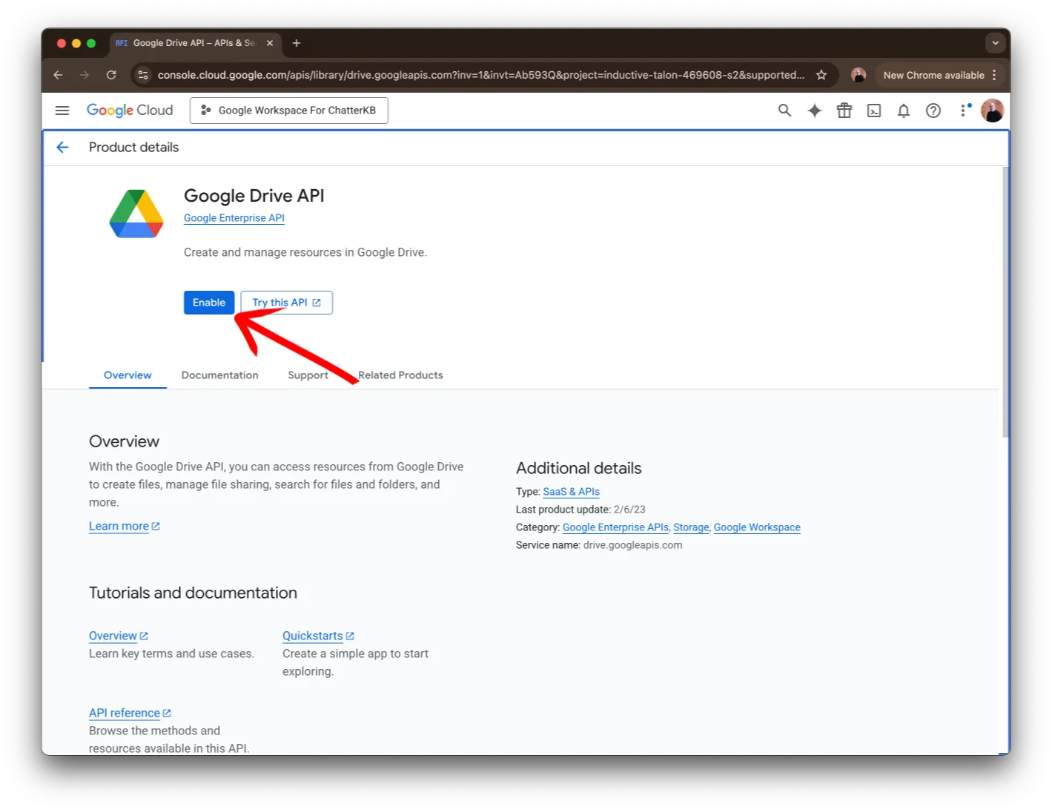Click the page vertical scrollbar
This screenshot has height=810, width=1052.
[1005, 303]
